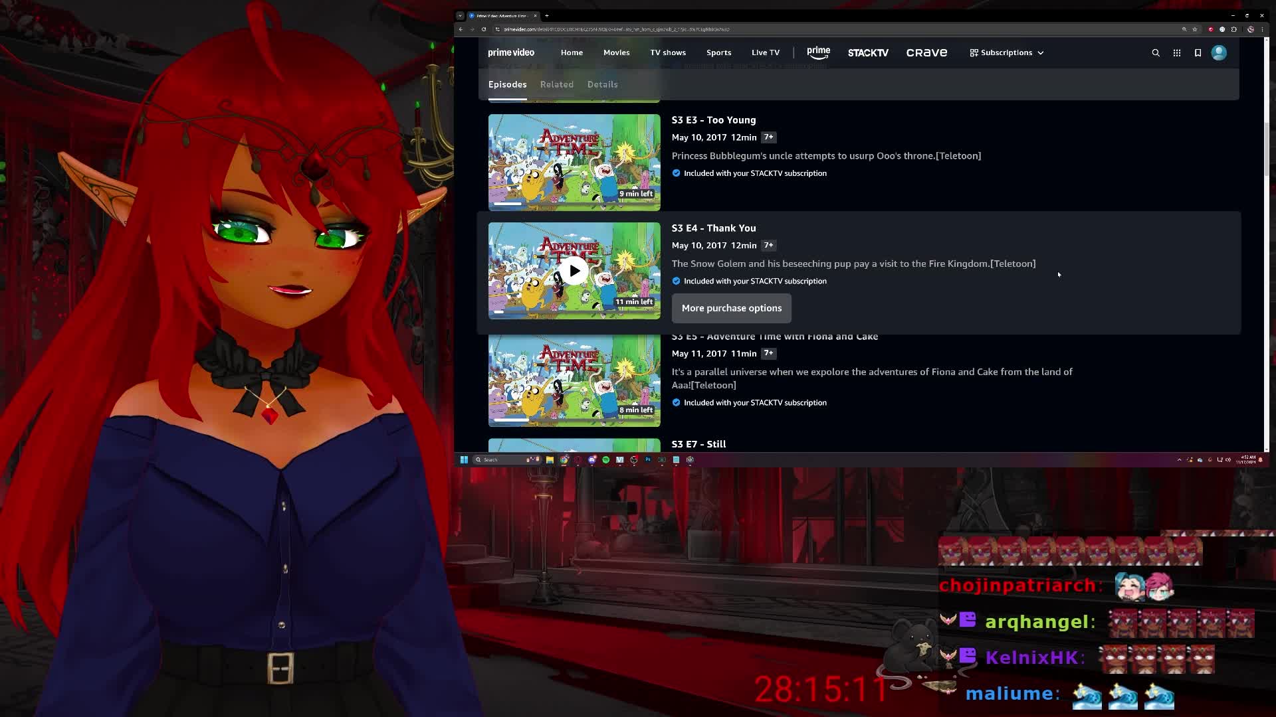Screen dimensions: 1276x717
Task: Open Prime Video search
Action: click(x=1156, y=52)
